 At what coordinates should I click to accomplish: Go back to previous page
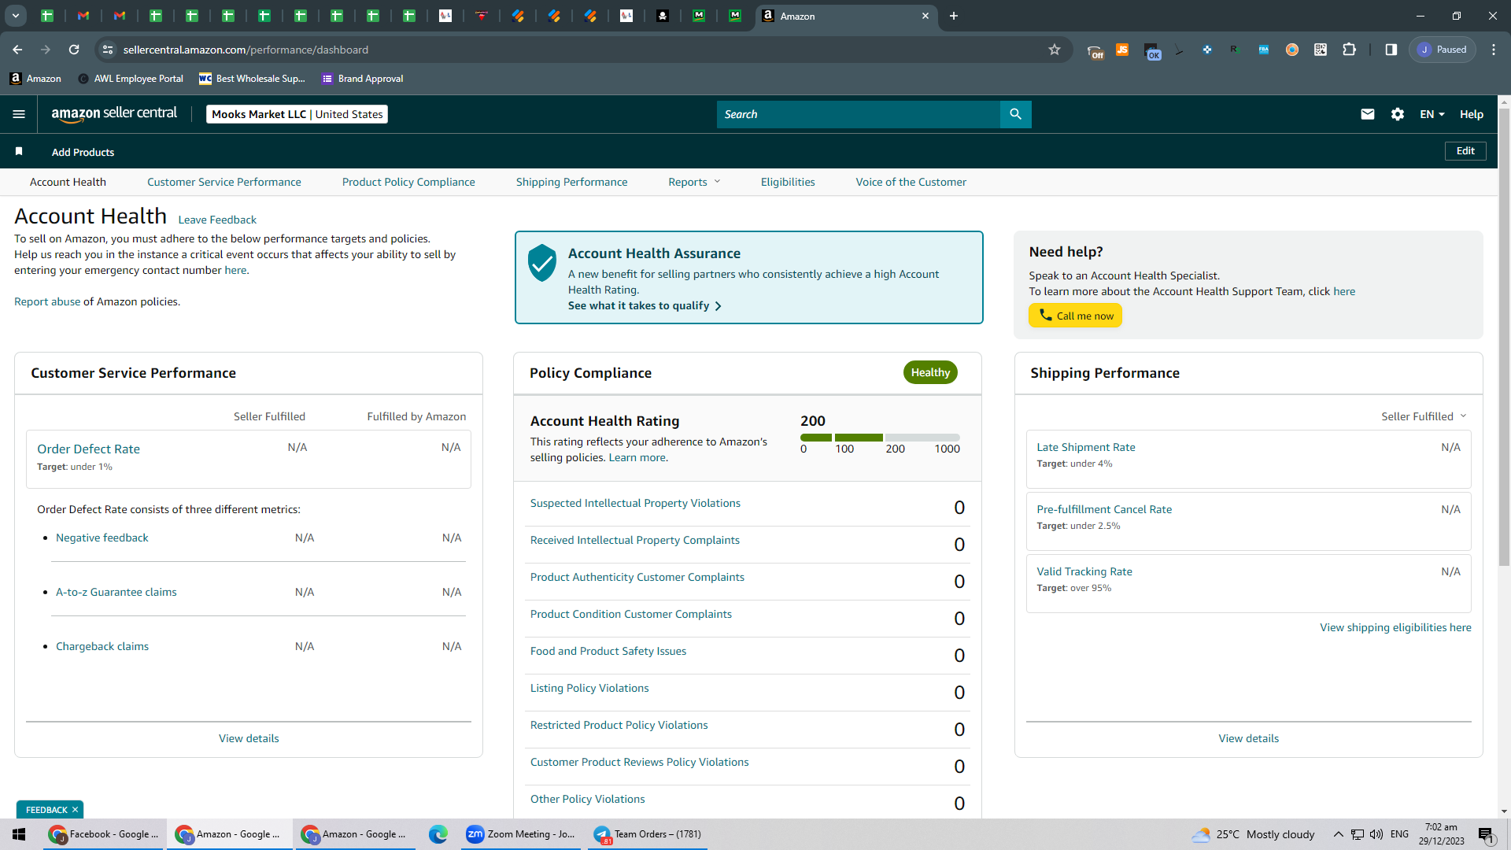click(x=17, y=50)
